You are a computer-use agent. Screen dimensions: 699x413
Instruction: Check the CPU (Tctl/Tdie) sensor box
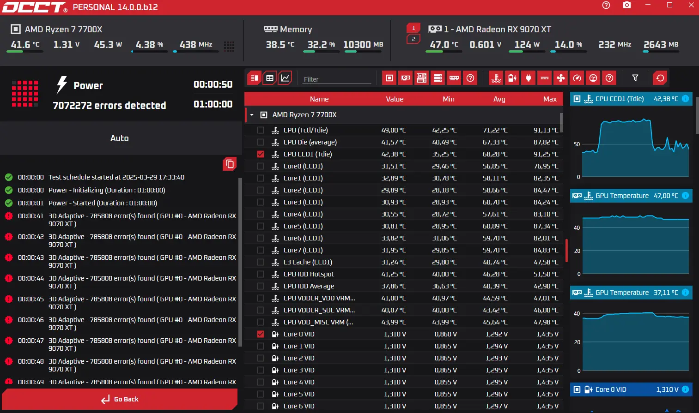click(x=261, y=130)
